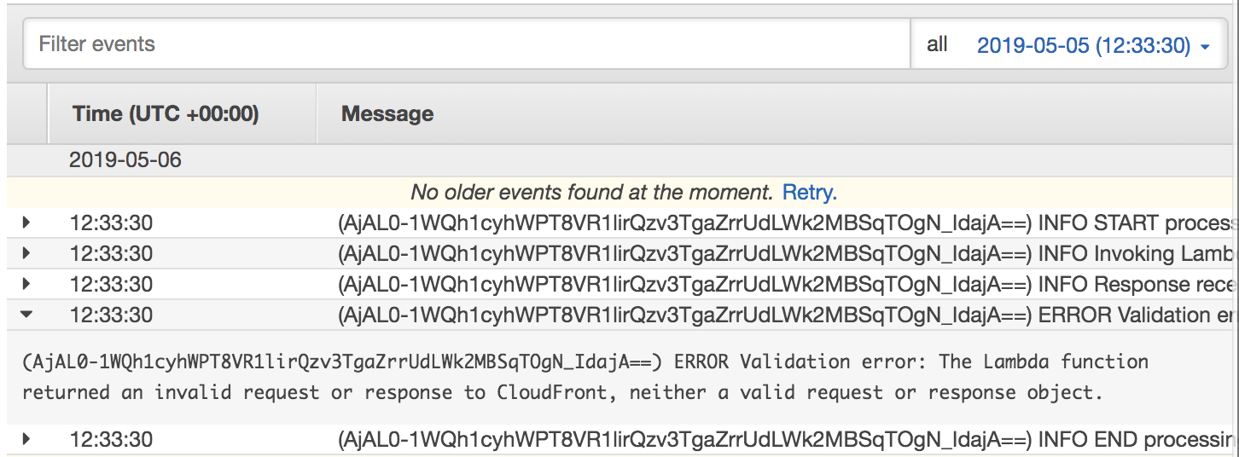
Task: Open the 2019-05-05 (12:33:30) date dropdown
Action: point(1093,45)
